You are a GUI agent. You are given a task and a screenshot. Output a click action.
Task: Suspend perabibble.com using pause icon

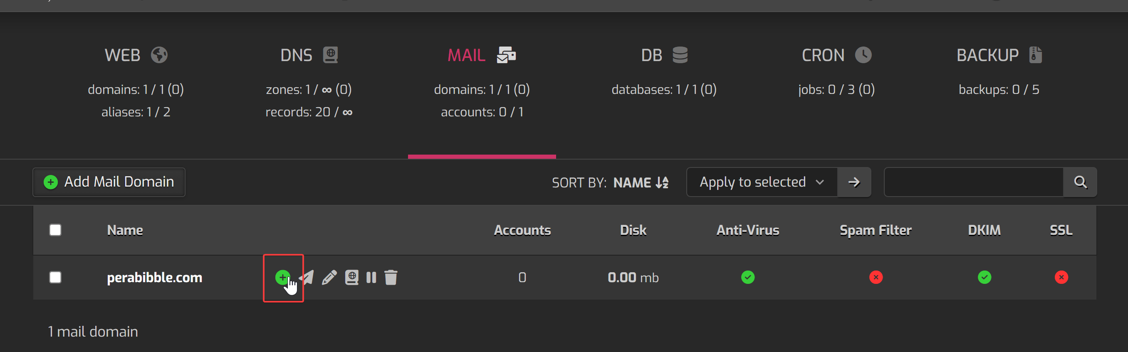tap(371, 277)
